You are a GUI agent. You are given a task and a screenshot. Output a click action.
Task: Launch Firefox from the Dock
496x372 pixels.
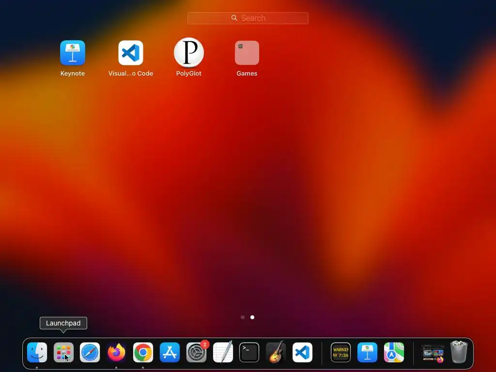(x=116, y=352)
